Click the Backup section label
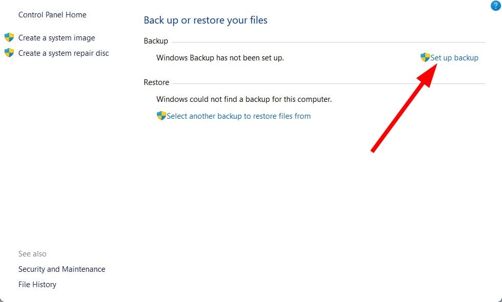 [x=156, y=41]
